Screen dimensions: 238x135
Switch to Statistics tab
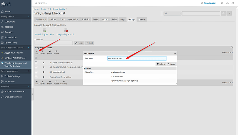86,20
